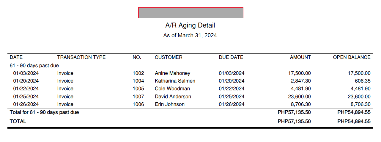The width and height of the screenshot is (381, 142).
Task: Click invoice number 1002
Action: tap(138, 73)
